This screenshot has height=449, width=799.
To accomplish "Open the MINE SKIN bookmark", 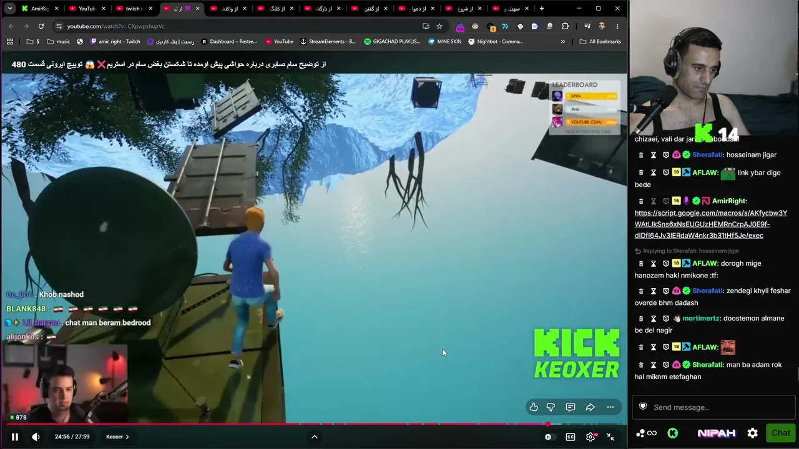I will pos(445,42).
